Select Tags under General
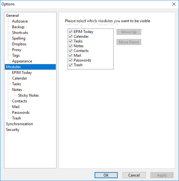This screenshot has height=181, width=179. [x=16, y=55]
